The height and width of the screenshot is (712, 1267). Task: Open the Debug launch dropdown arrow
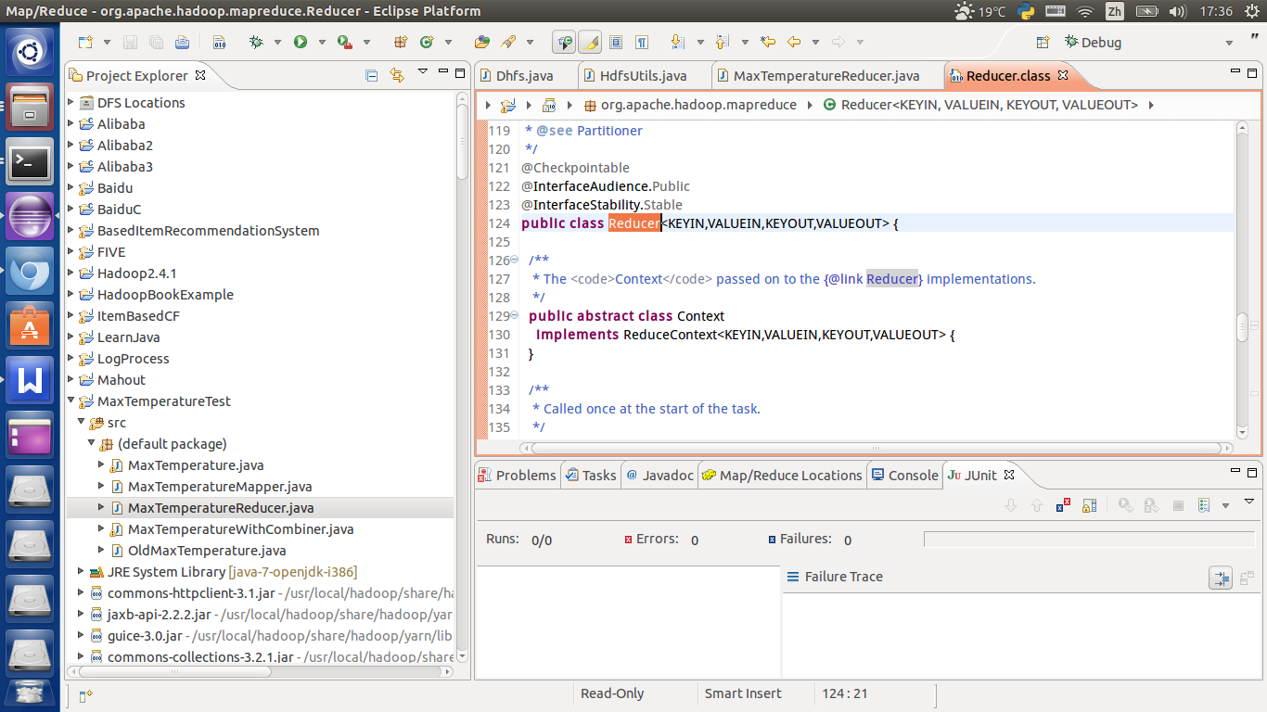277,43
